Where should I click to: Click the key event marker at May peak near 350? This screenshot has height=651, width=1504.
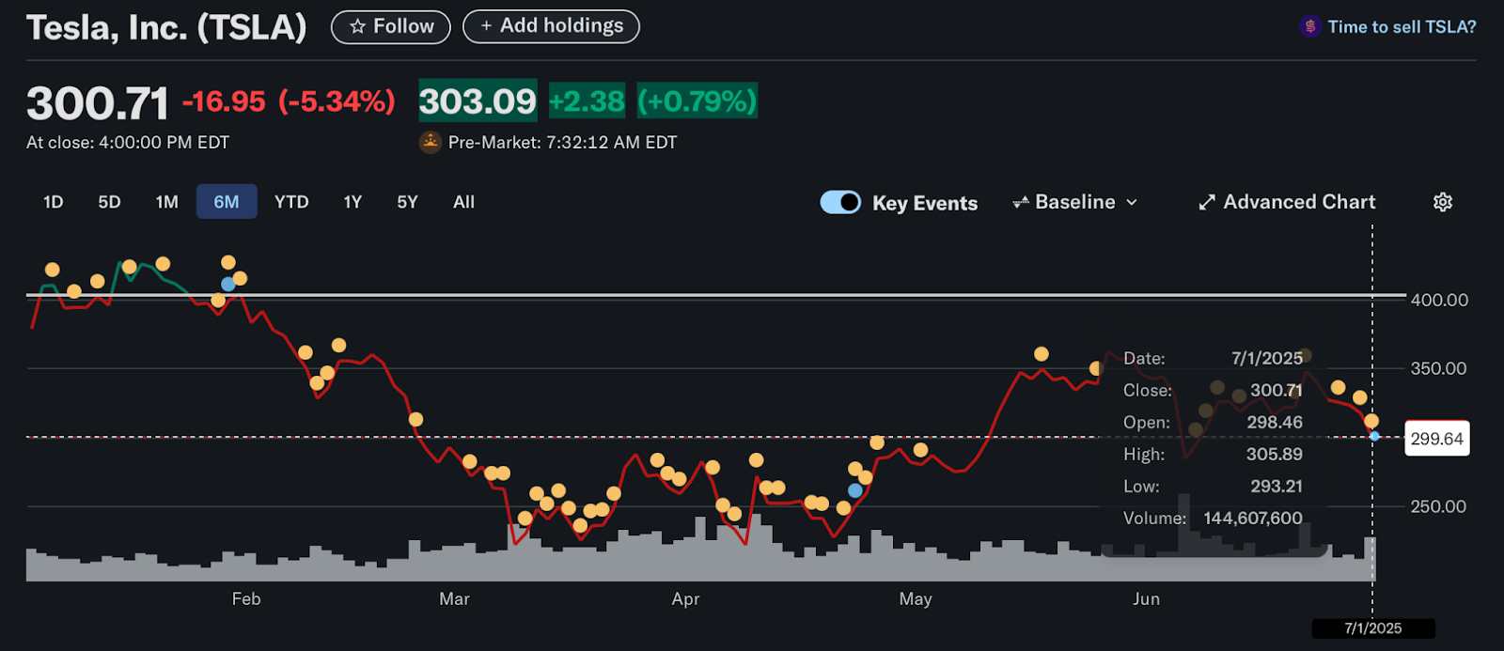click(x=1042, y=354)
